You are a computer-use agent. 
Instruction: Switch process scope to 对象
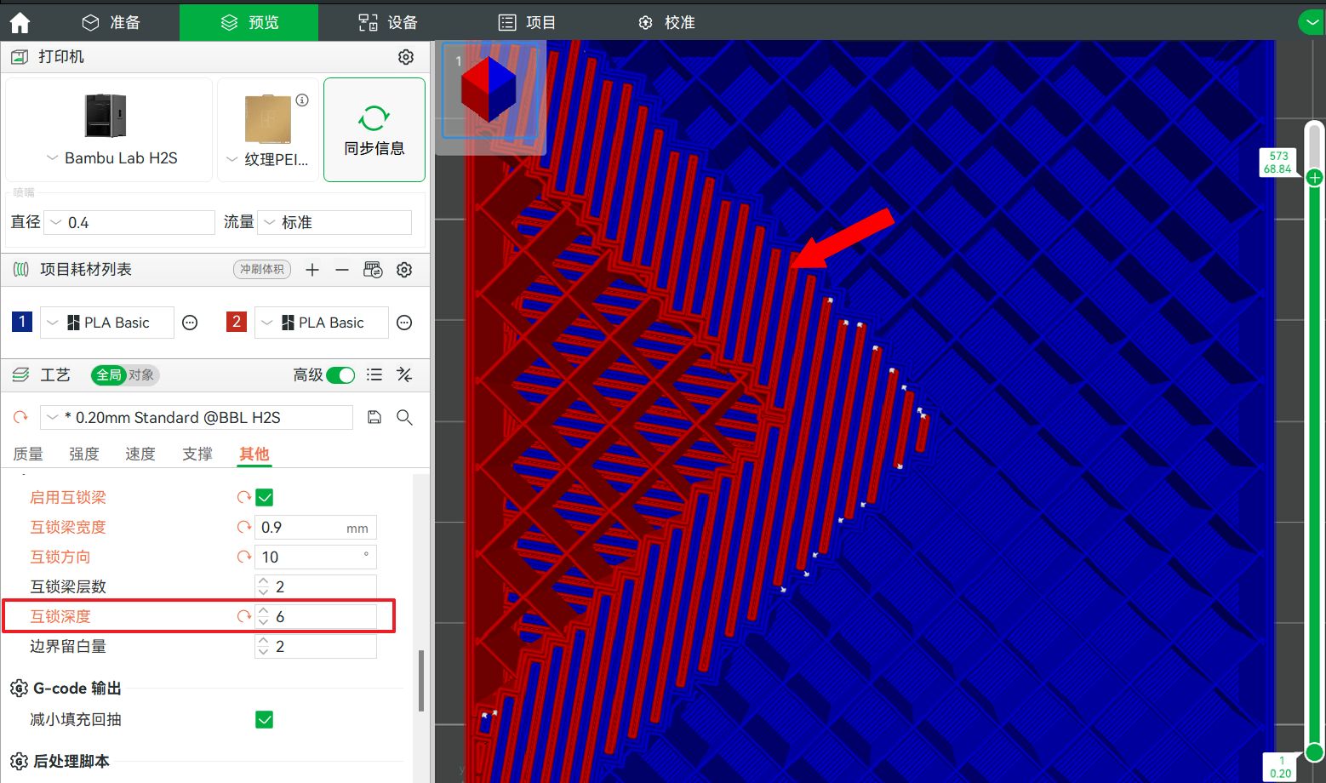tap(141, 375)
